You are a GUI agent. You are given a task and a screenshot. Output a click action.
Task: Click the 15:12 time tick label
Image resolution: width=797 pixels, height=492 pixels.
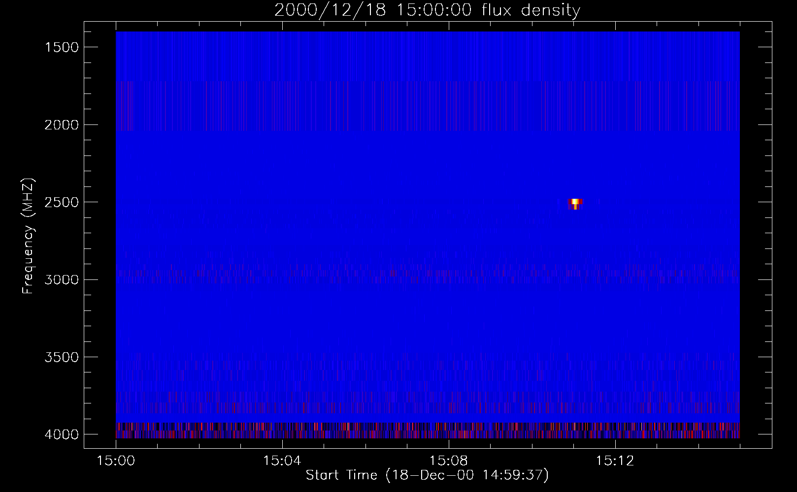point(615,461)
